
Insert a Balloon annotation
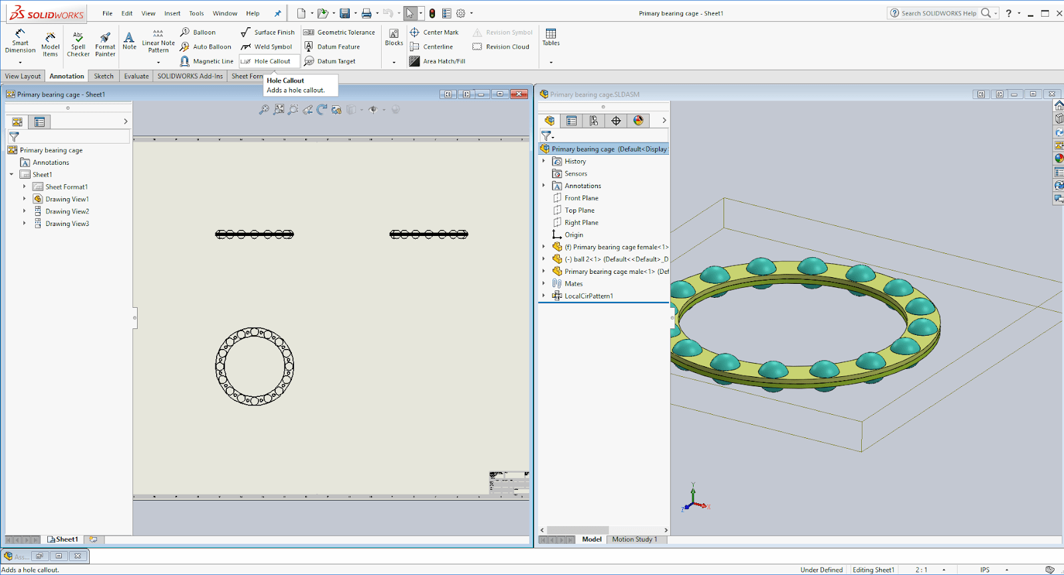(198, 32)
